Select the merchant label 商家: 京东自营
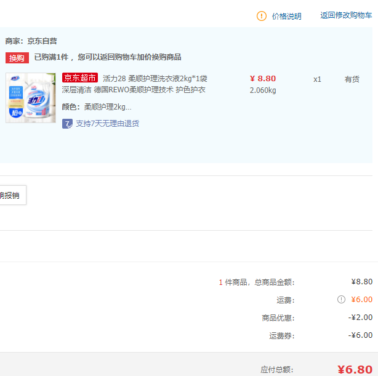 31,41
